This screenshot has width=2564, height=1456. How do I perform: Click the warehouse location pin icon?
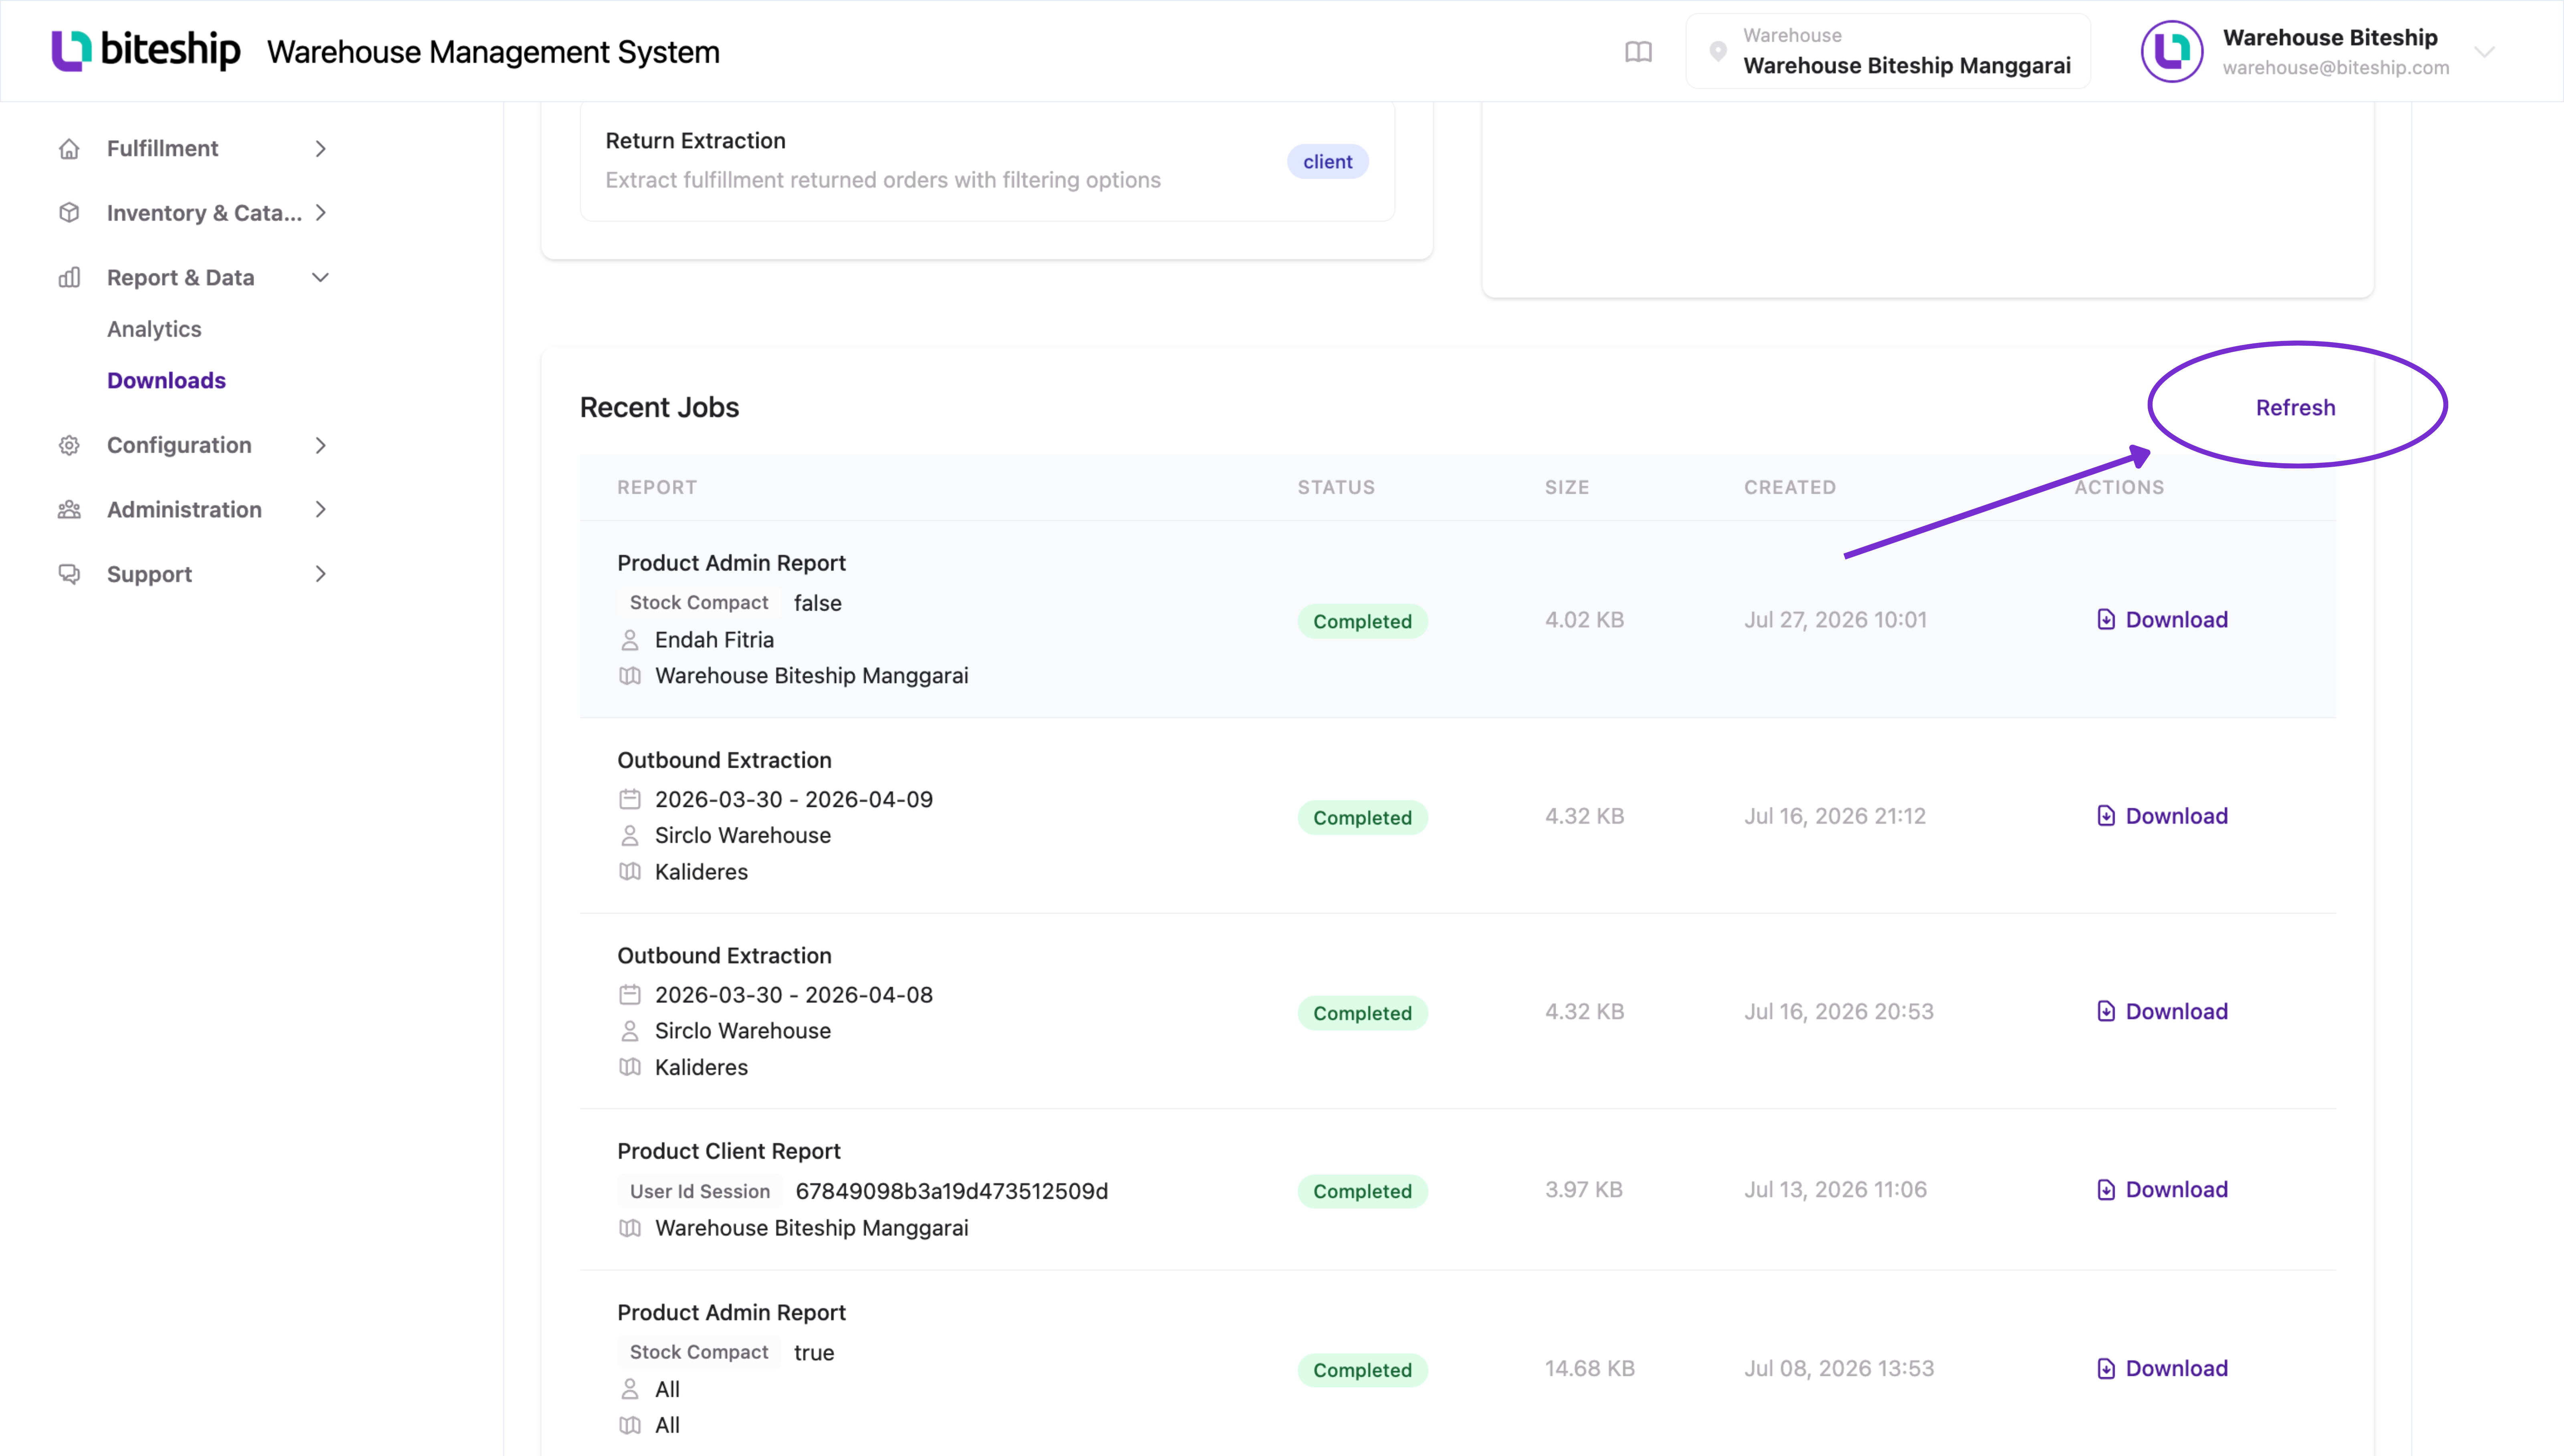click(x=1718, y=52)
